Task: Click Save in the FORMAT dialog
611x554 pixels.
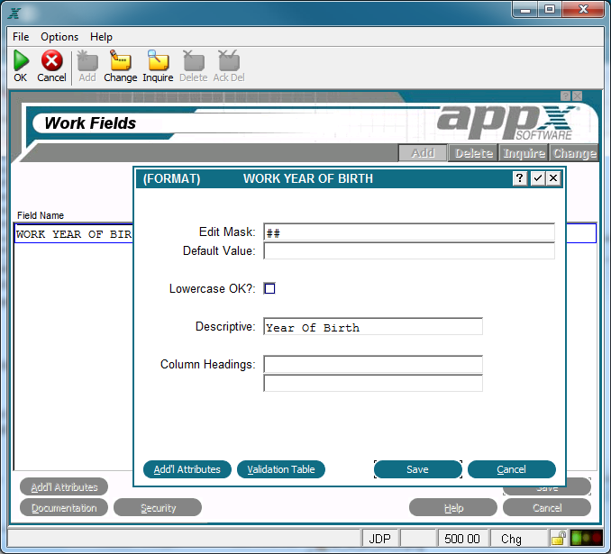Action: pos(418,469)
